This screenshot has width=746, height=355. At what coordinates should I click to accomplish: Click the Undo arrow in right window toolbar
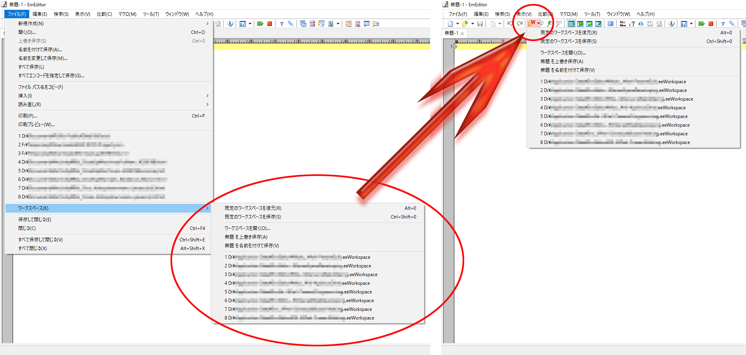coord(510,24)
